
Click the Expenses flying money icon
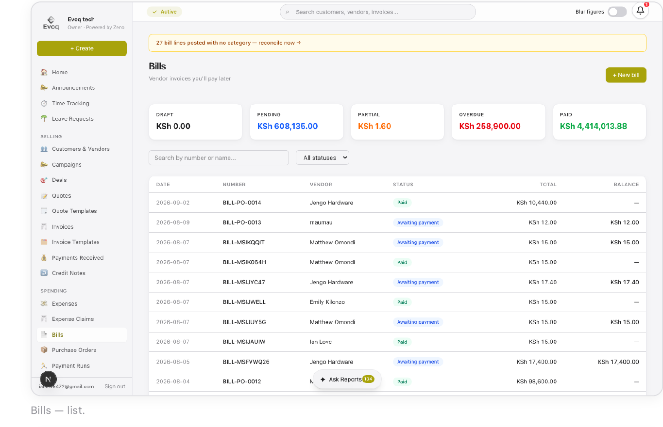pos(44,304)
